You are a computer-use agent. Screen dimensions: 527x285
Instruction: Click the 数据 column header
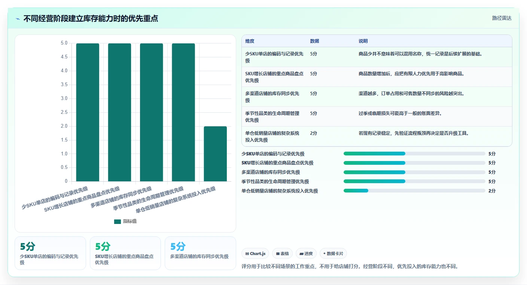click(315, 41)
